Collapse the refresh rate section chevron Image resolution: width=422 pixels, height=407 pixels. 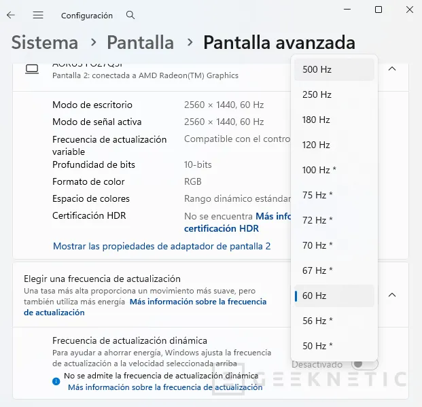[392, 295]
